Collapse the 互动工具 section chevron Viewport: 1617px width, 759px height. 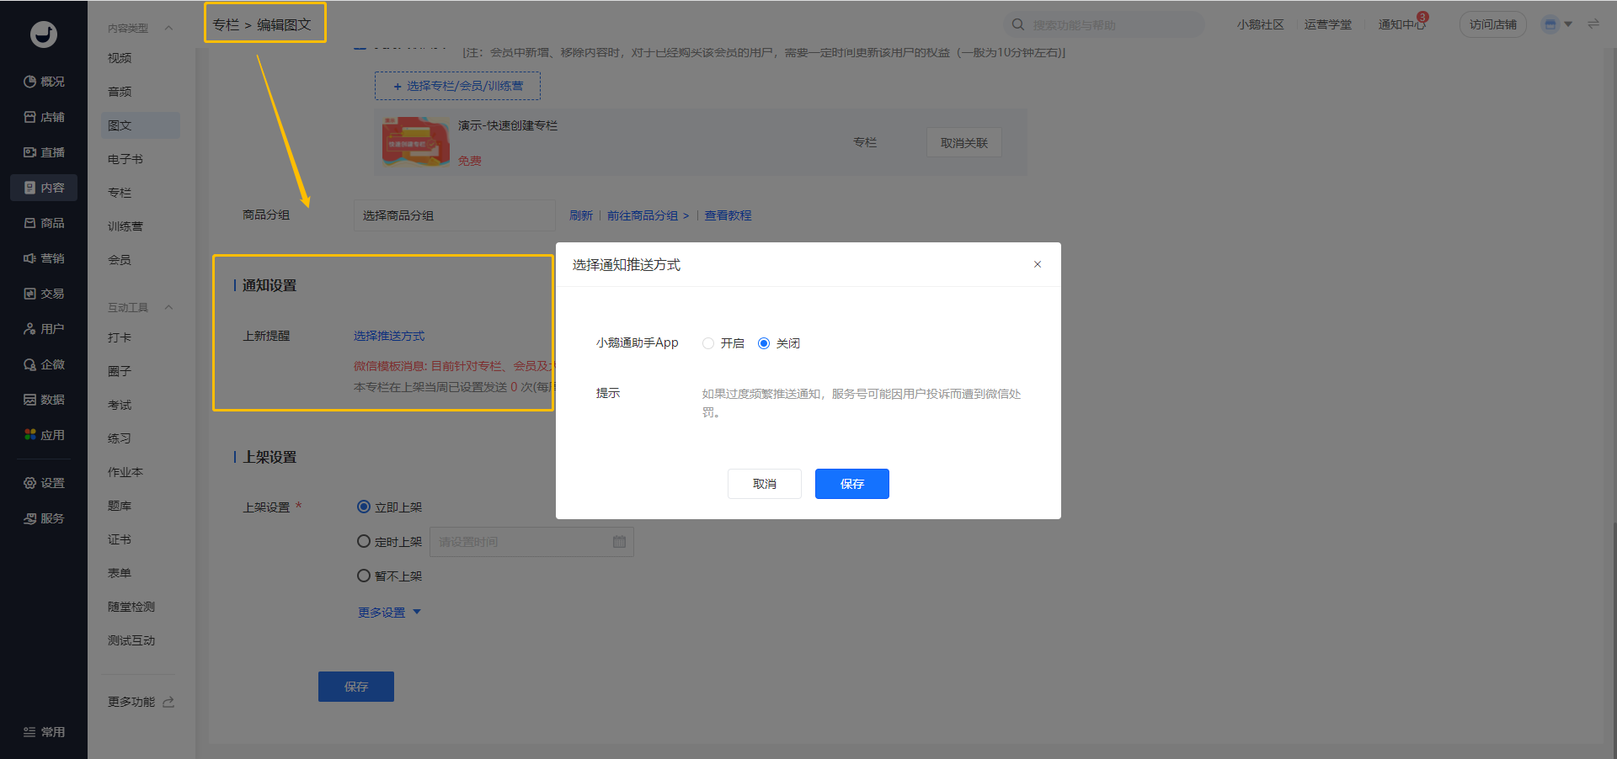168,307
